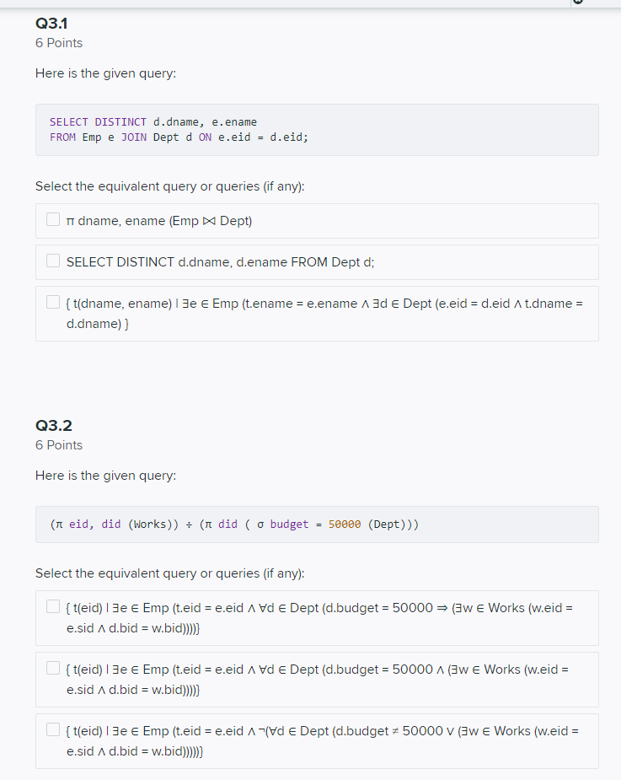Click the SQL code block in Q3.1

coord(317,130)
